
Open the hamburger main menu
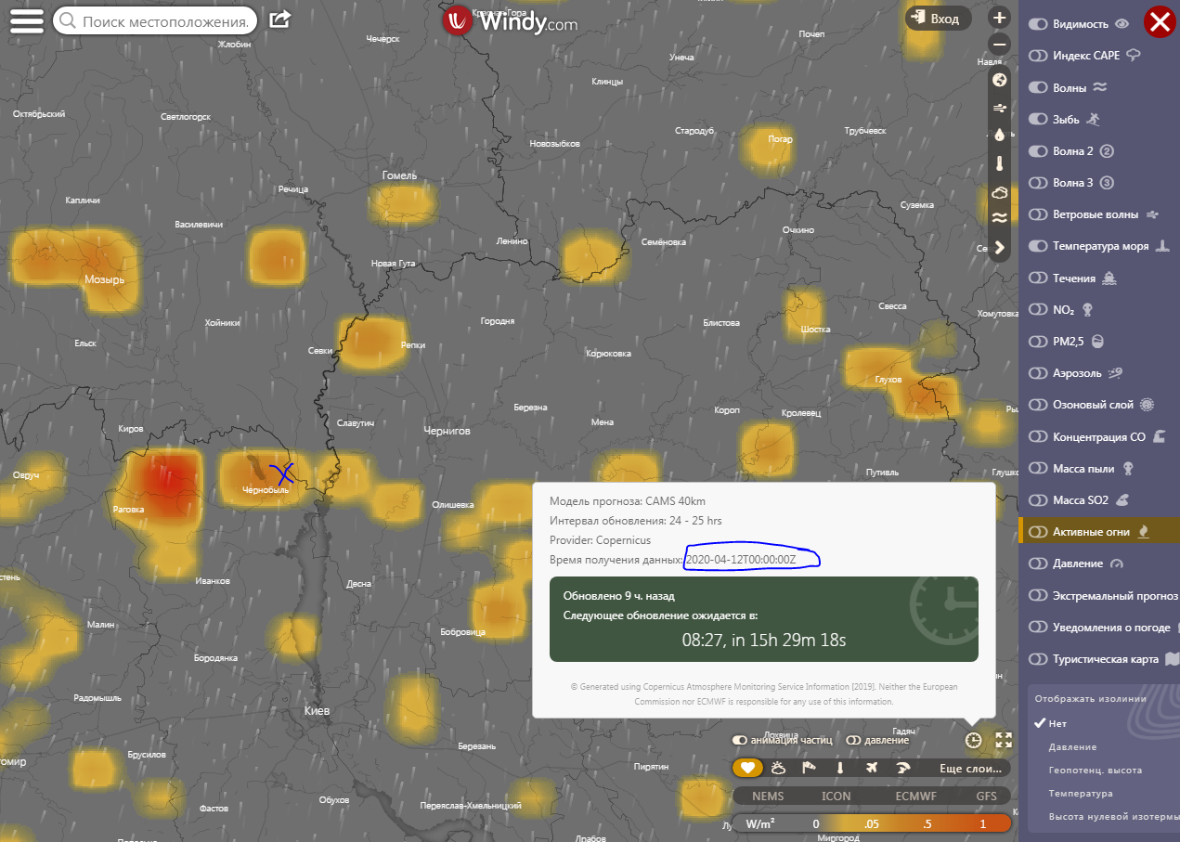27,19
